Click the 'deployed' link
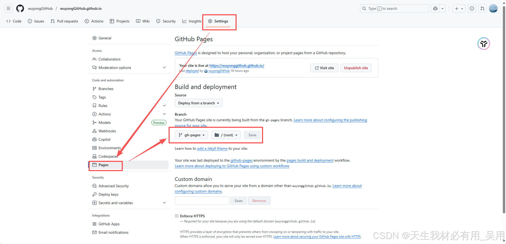The image size is (506, 244). pyautogui.click(x=192, y=71)
